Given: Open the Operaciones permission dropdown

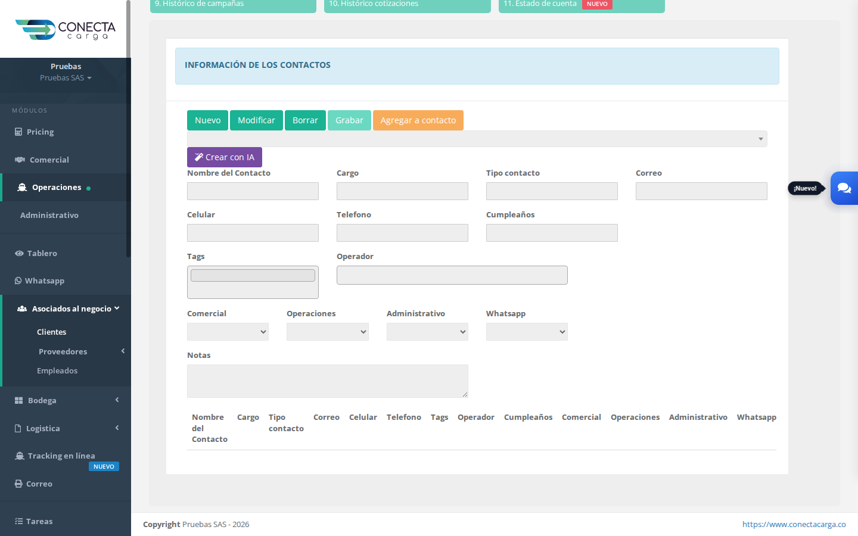Looking at the screenshot, I should click(x=328, y=332).
